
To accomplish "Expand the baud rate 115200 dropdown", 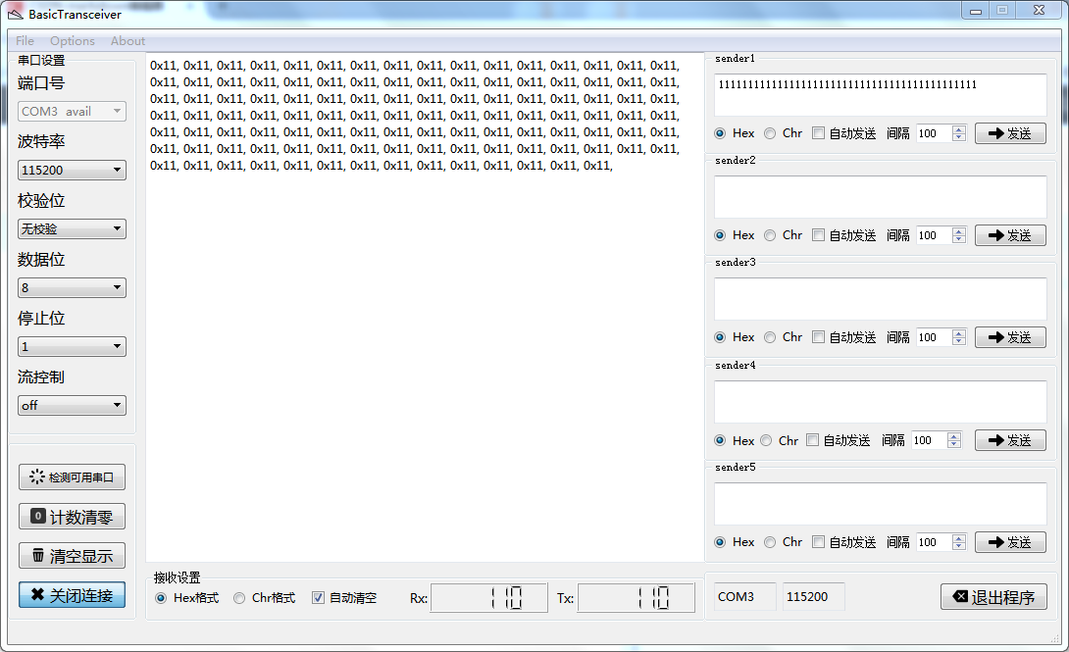I will click(72, 170).
